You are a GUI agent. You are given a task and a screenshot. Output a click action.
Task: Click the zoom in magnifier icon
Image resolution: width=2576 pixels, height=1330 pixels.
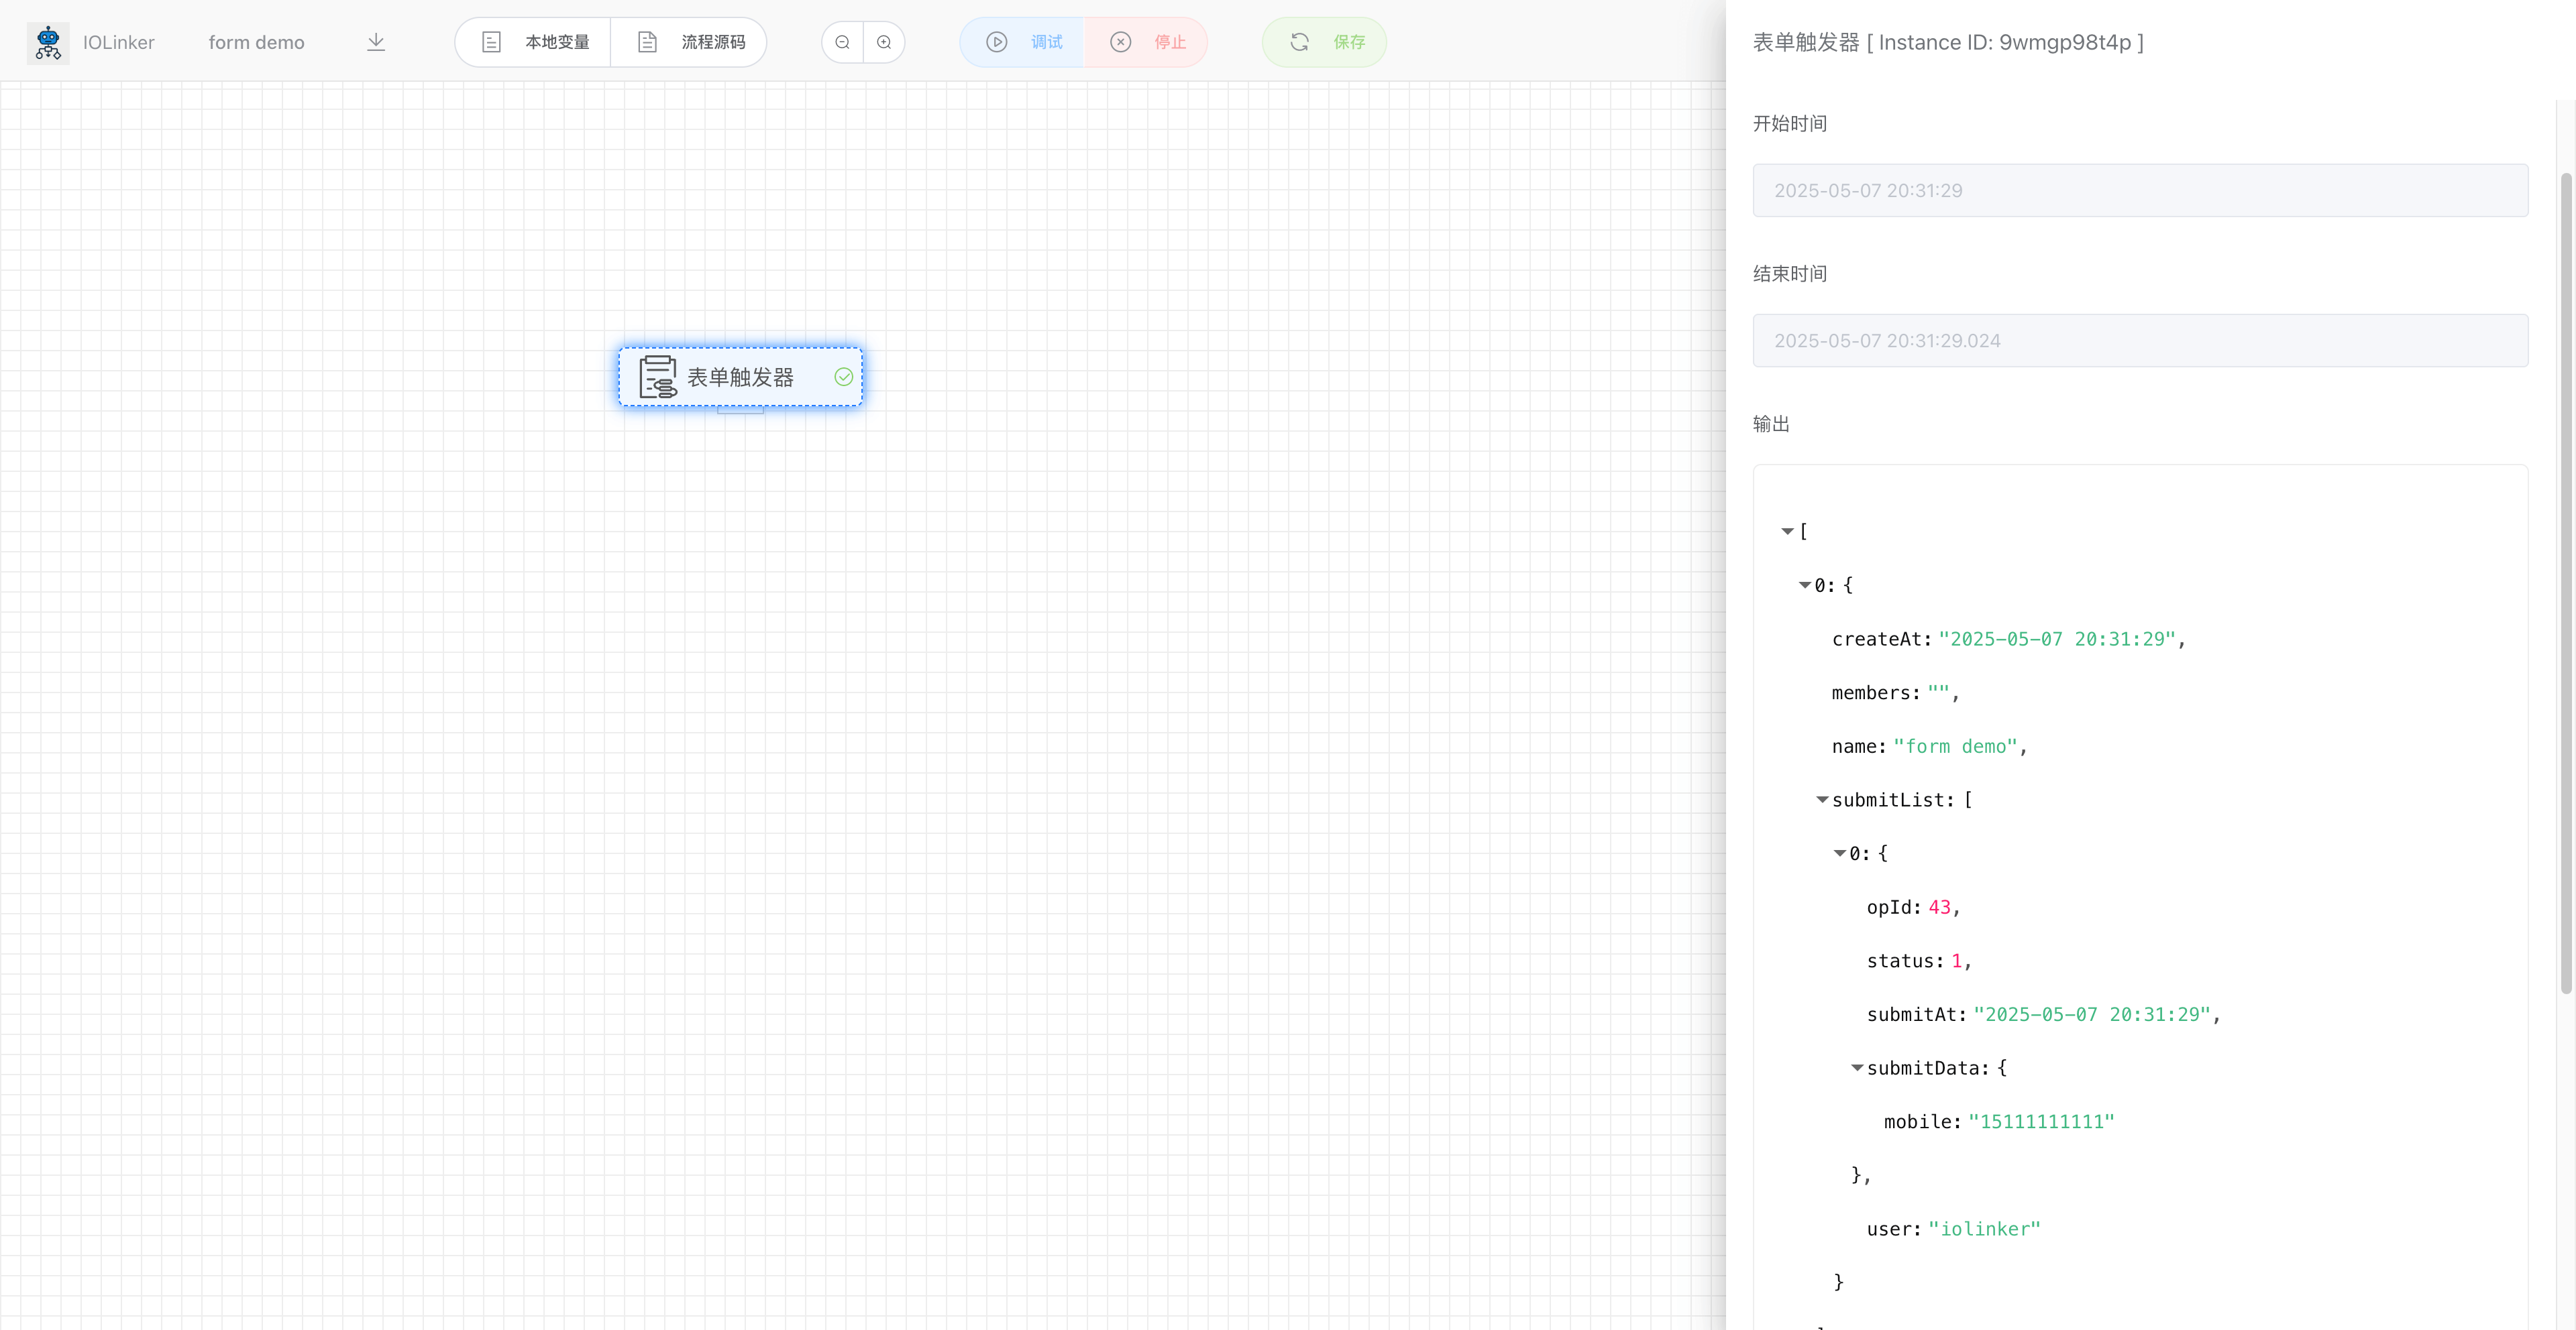tap(883, 42)
